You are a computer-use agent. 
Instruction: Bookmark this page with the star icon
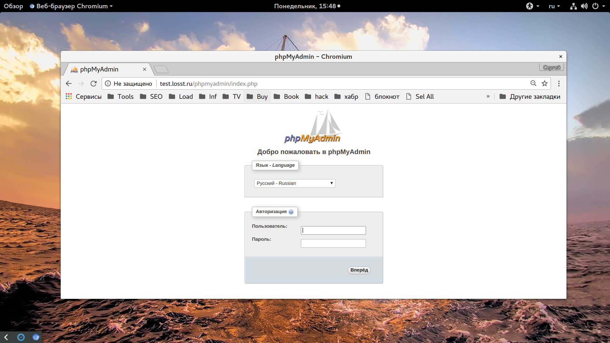(x=545, y=84)
